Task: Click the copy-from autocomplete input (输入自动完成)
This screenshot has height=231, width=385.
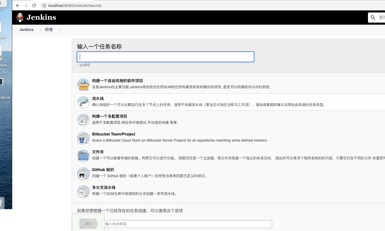Action: pyautogui.click(x=187, y=224)
